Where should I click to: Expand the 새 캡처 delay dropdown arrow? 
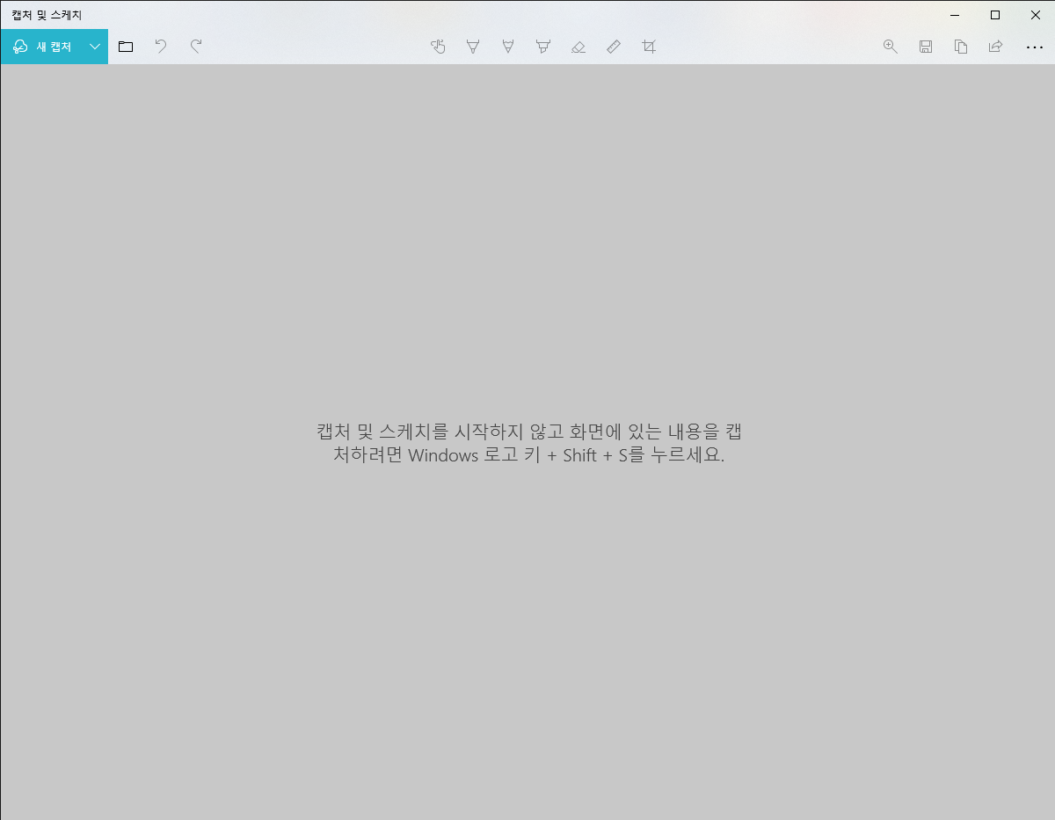coord(95,47)
